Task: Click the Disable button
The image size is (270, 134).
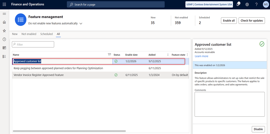Action: [258, 129]
